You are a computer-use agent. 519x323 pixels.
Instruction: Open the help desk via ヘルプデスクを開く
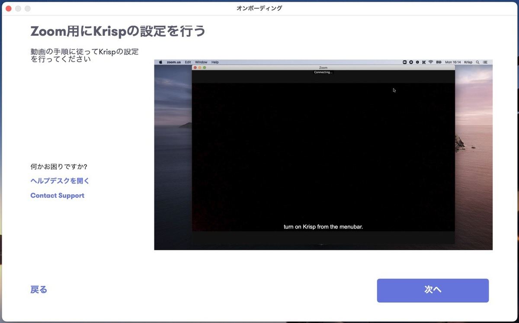click(x=60, y=181)
